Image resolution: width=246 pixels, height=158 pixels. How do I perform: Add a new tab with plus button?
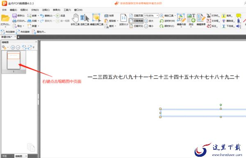pyautogui.click(x=18, y=37)
